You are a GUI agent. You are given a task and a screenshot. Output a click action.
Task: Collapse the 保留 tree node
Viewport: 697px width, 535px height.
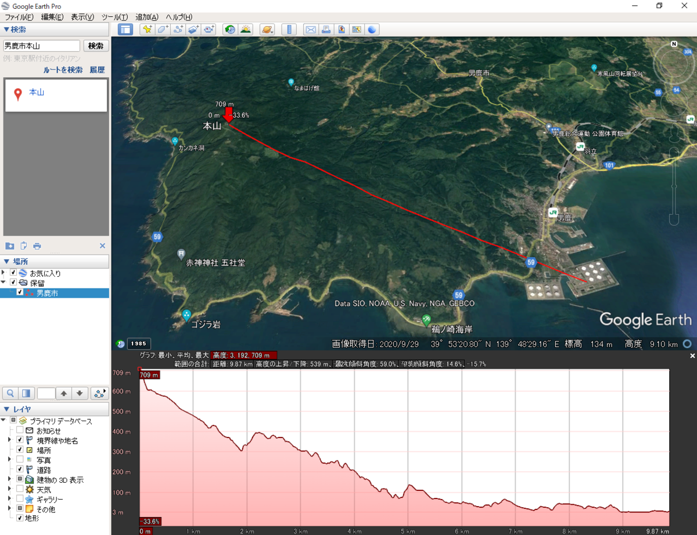[3, 283]
